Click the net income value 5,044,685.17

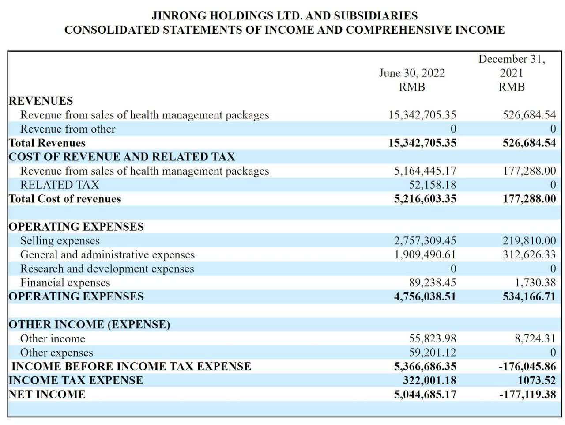point(425,395)
